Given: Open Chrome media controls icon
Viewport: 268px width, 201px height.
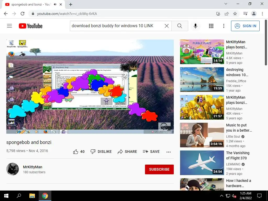Looking at the screenshot, I should click(245, 14).
